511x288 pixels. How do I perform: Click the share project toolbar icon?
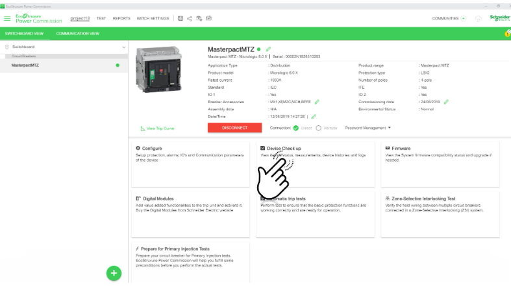(190, 19)
